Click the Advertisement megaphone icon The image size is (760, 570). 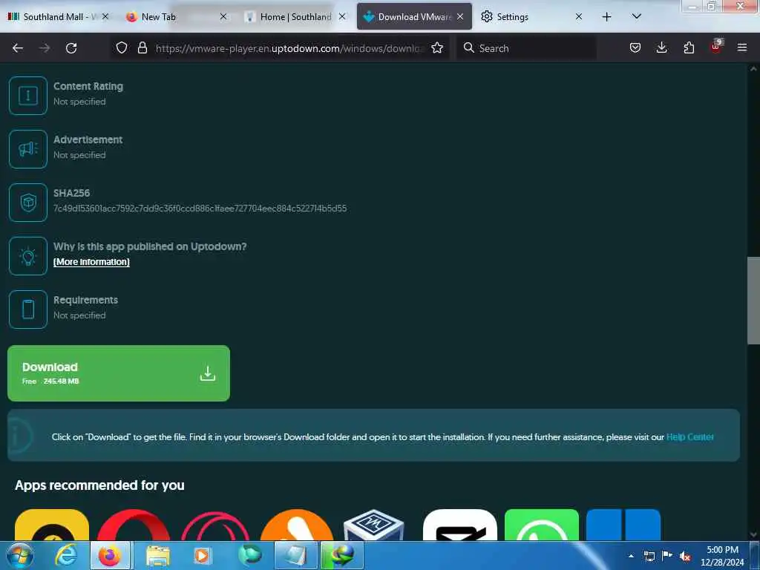tap(28, 148)
